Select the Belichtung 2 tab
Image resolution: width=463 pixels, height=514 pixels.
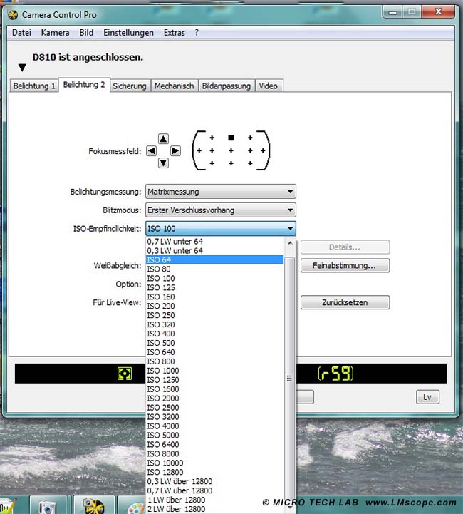coord(84,85)
